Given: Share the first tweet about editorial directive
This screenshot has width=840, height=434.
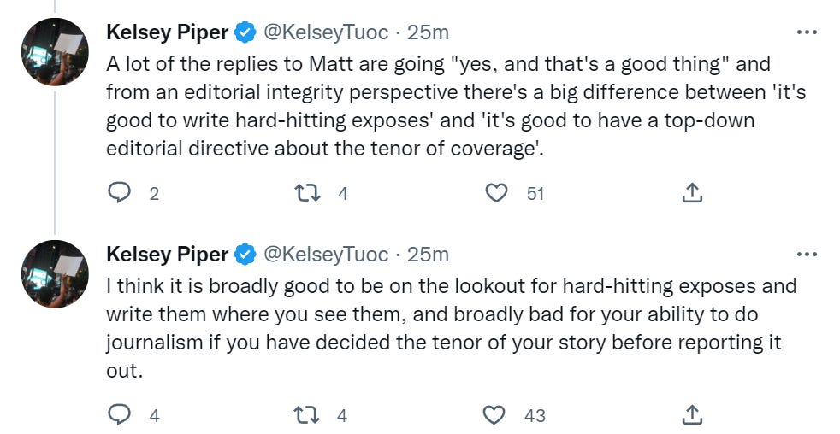Looking at the screenshot, I should click(x=692, y=194).
